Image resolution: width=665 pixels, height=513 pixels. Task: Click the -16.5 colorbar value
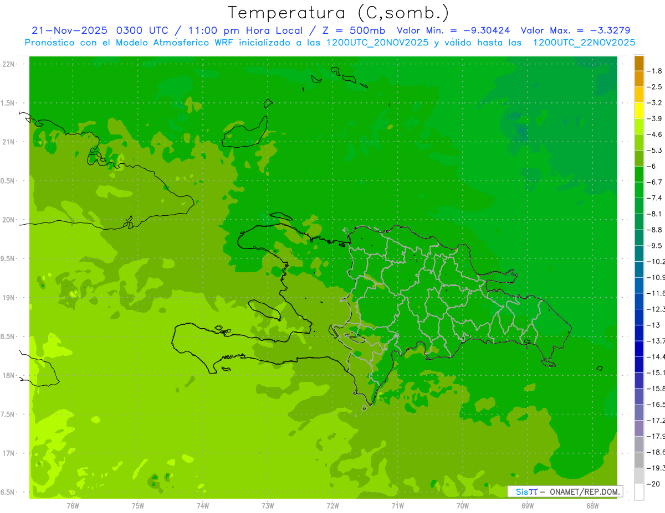[x=656, y=405]
